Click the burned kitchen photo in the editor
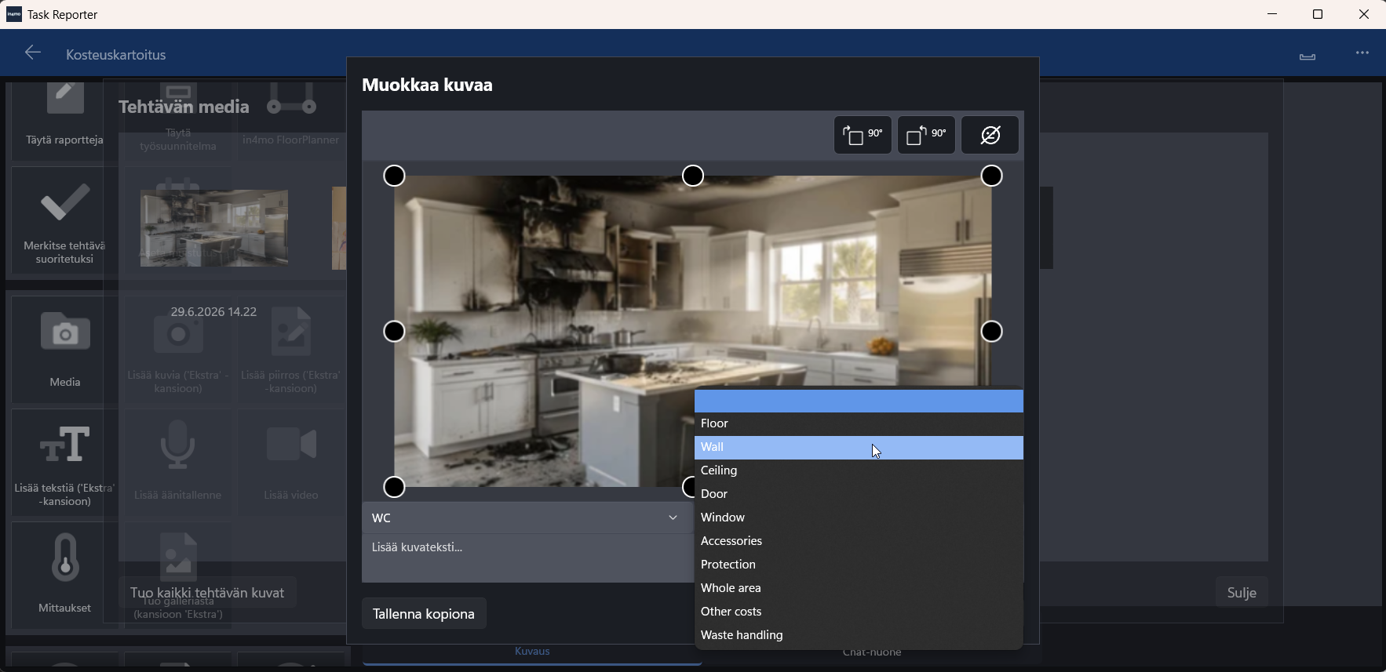1386x672 pixels. click(693, 331)
